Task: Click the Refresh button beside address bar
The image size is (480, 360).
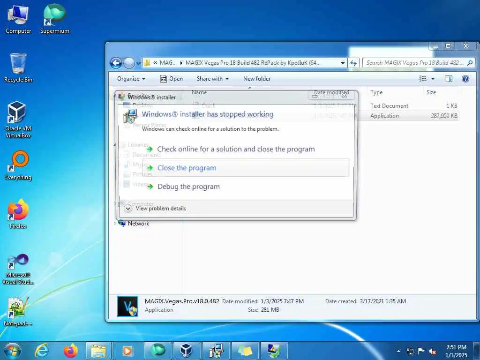Action: click(x=353, y=63)
